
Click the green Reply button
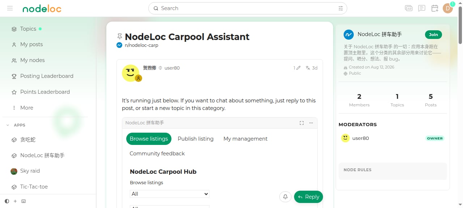(309, 197)
